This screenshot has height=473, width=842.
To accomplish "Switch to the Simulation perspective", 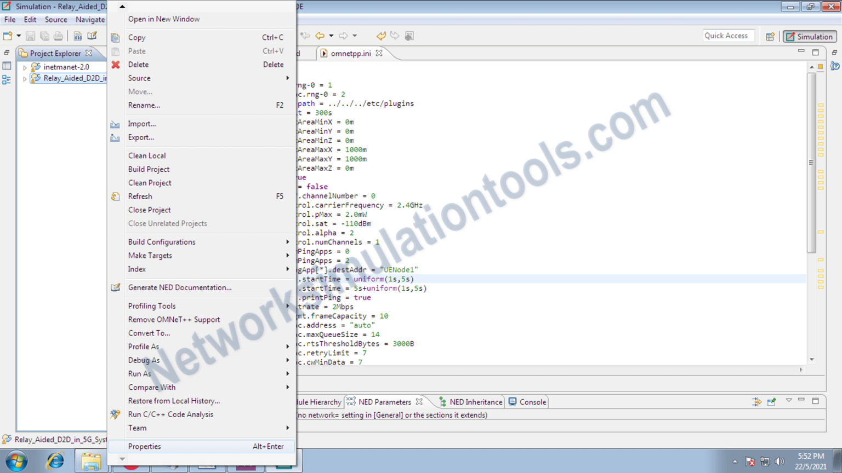I will pos(810,36).
